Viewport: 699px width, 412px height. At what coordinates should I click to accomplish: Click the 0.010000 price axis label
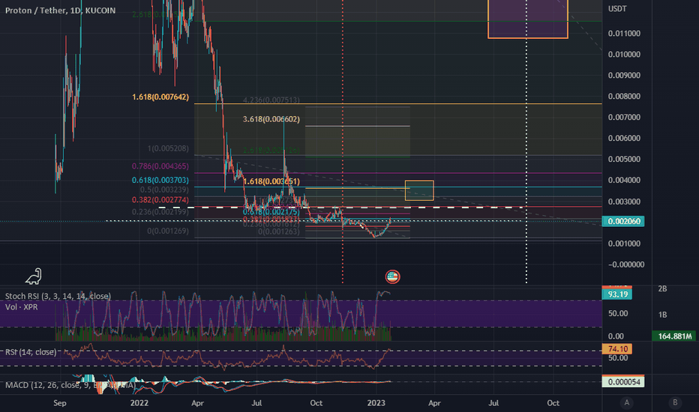point(624,55)
